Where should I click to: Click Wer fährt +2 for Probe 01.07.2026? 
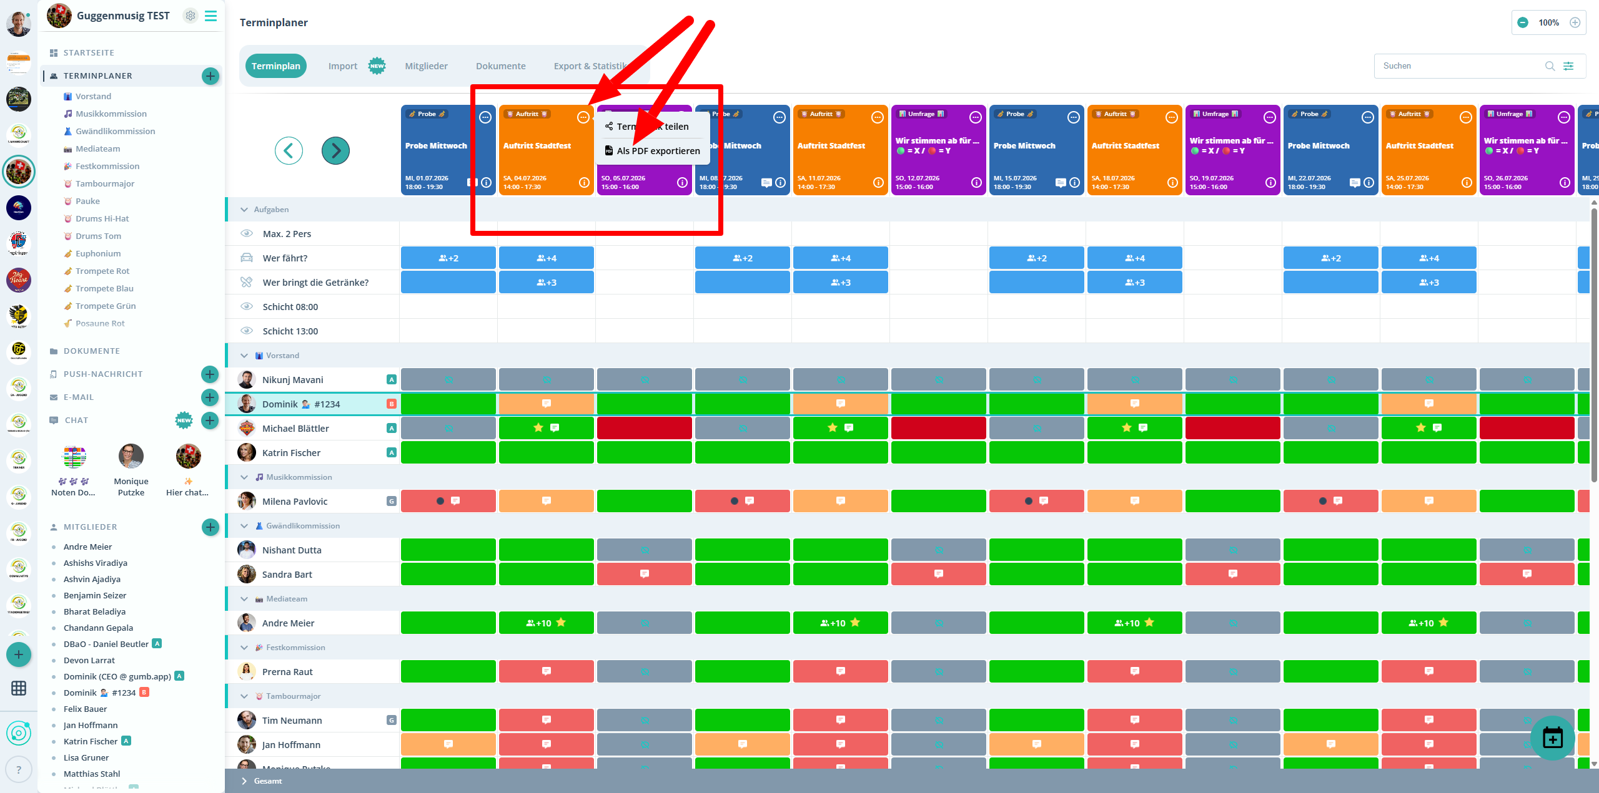point(448,258)
